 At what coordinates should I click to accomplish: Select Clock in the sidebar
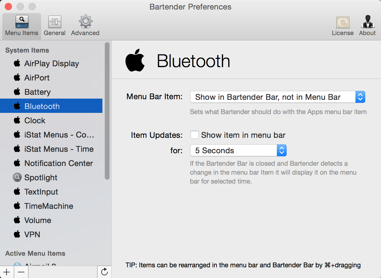tap(51, 120)
